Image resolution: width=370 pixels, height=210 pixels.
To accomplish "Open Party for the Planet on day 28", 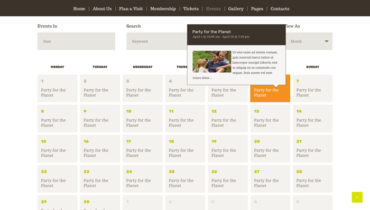I will tap(309, 183).
